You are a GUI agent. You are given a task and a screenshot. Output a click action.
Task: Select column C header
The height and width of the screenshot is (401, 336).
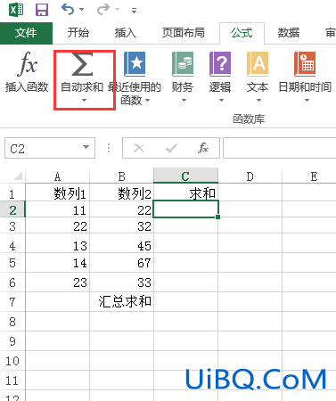185,176
